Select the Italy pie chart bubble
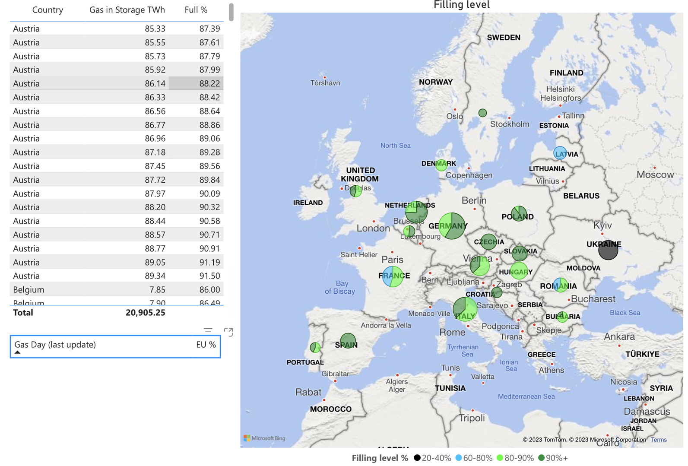This screenshot has width=688, height=466. pyautogui.click(x=465, y=309)
